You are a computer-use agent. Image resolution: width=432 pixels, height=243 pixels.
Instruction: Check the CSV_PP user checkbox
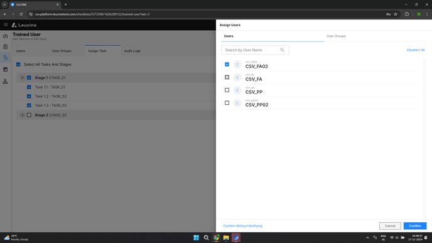[227, 90]
